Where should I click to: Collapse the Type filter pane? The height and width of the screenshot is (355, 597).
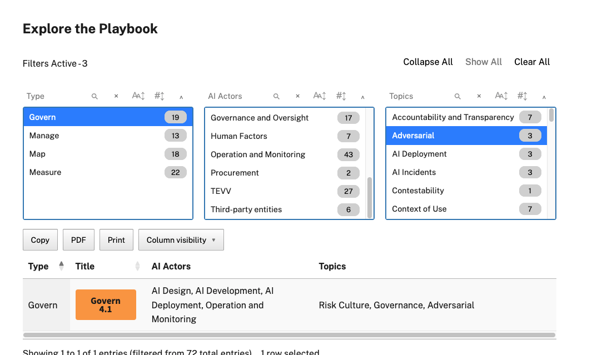[181, 97]
